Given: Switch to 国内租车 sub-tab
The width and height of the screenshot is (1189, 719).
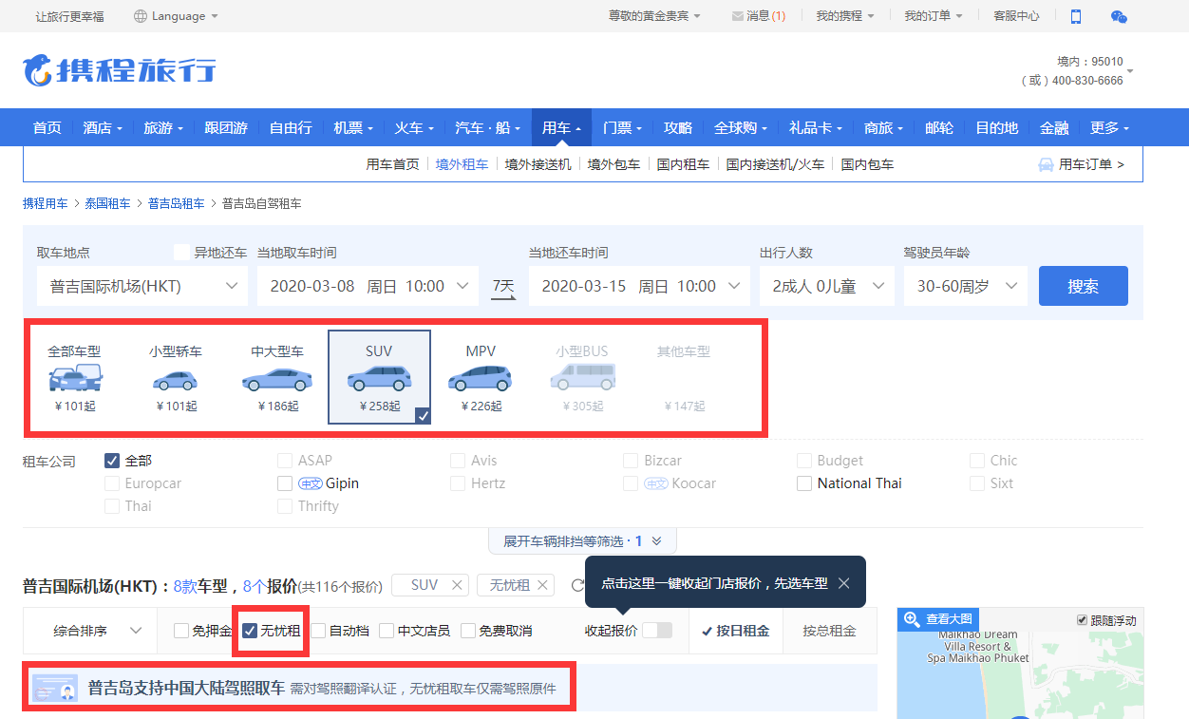Looking at the screenshot, I should [683, 164].
